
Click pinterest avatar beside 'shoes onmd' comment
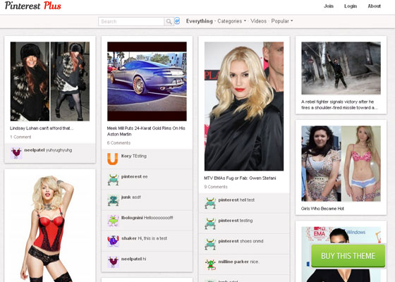[x=210, y=245]
